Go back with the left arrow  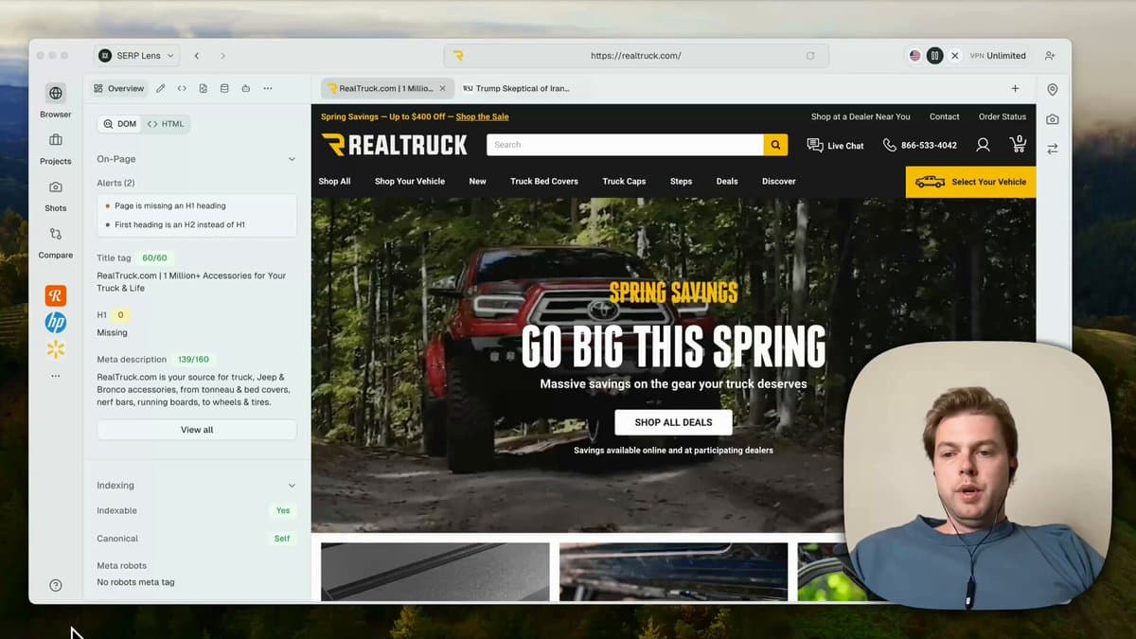197,56
